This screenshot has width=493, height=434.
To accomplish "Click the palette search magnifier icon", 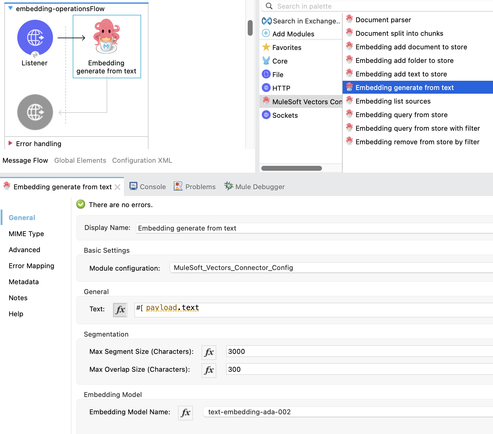I will pyautogui.click(x=269, y=6).
